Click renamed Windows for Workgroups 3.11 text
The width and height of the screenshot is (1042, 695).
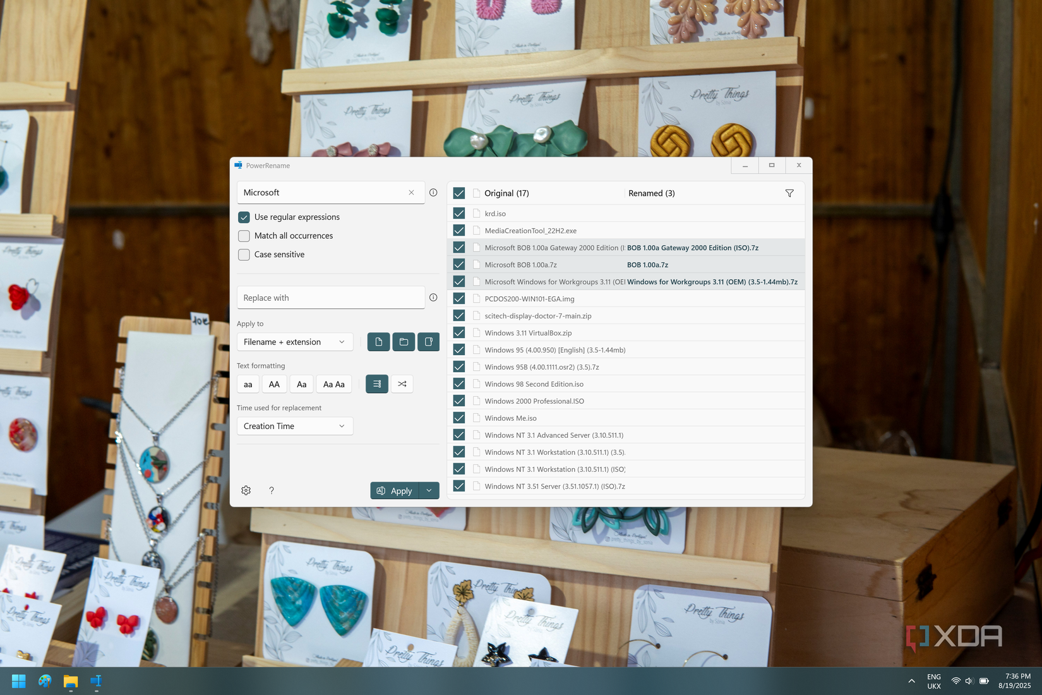(712, 282)
